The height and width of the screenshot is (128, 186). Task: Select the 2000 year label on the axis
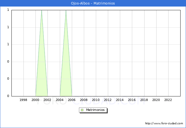coord(35,100)
